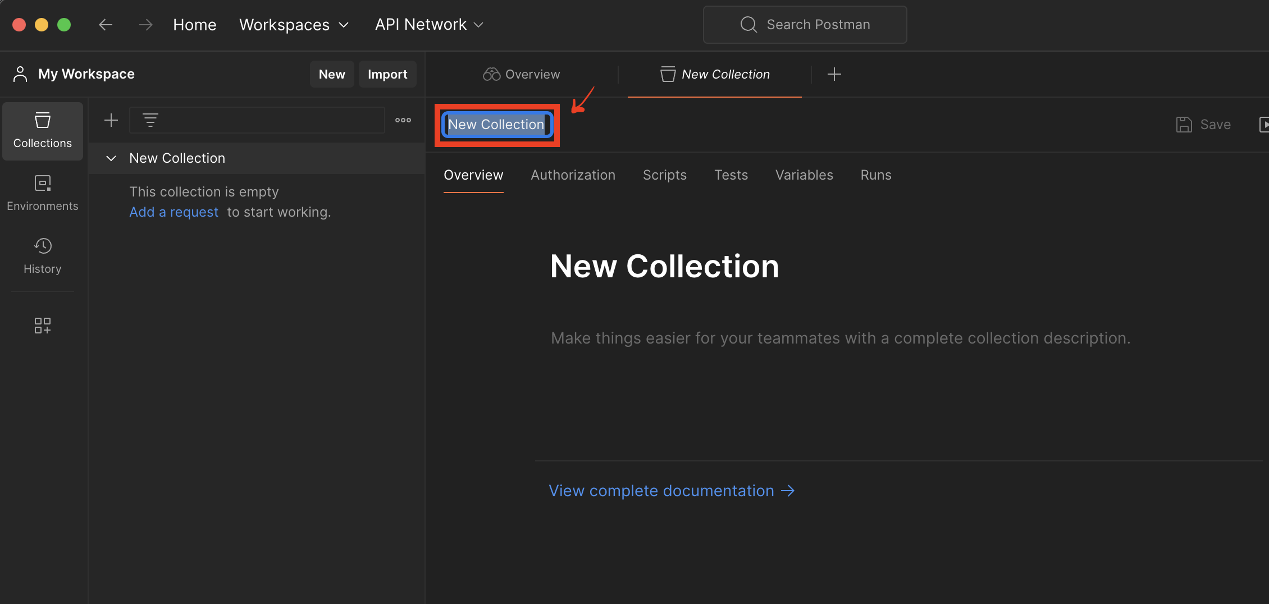This screenshot has height=604, width=1269.
Task: Click the filter collections icon
Action: 150,120
